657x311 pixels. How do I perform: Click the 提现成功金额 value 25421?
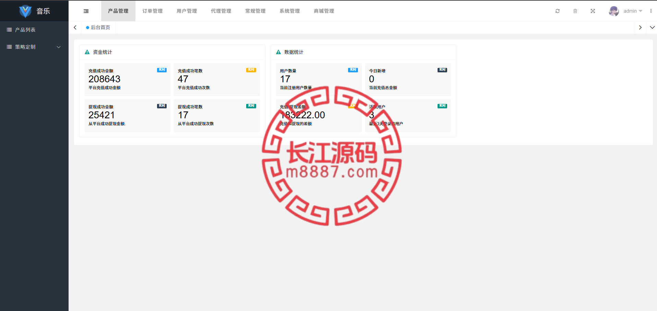[x=101, y=115]
